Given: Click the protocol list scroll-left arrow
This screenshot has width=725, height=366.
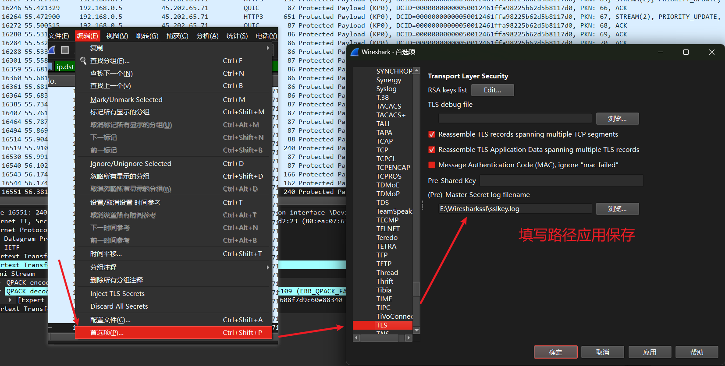Looking at the screenshot, I should tap(356, 338).
